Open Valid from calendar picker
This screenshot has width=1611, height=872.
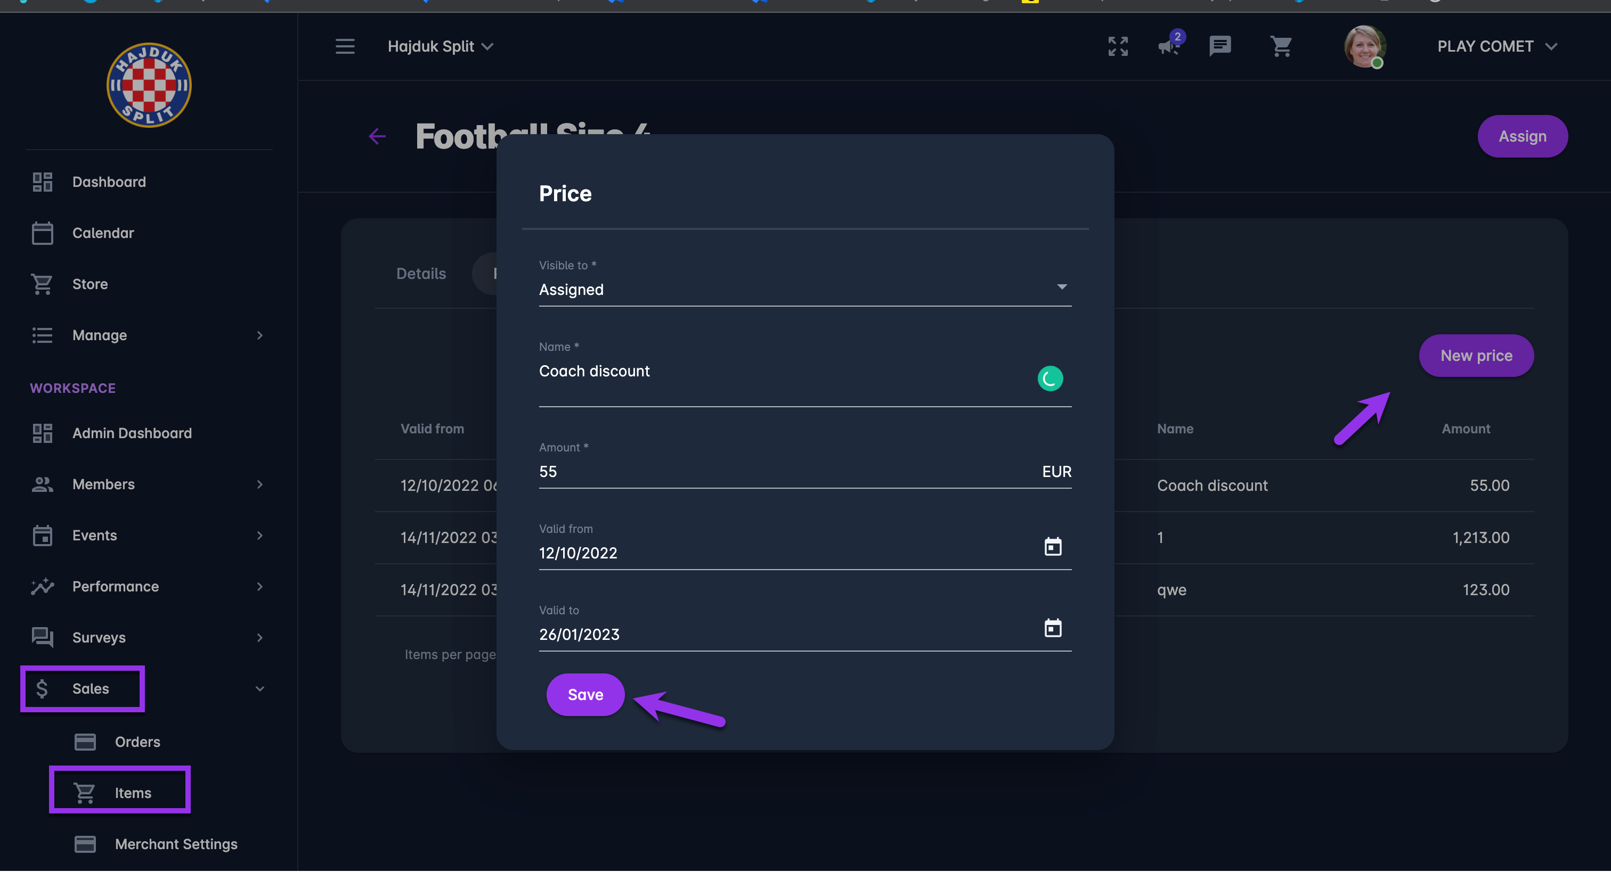tap(1053, 547)
